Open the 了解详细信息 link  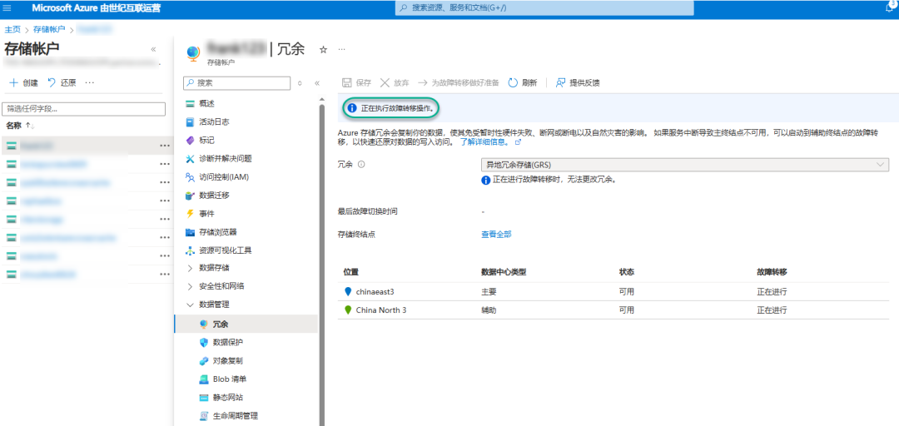(484, 141)
